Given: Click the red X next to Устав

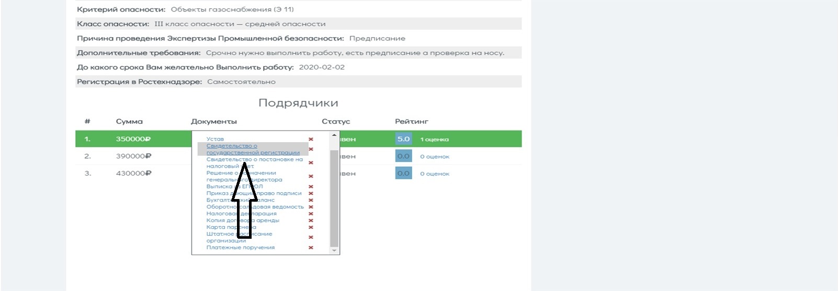Looking at the screenshot, I should click(311, 139).
